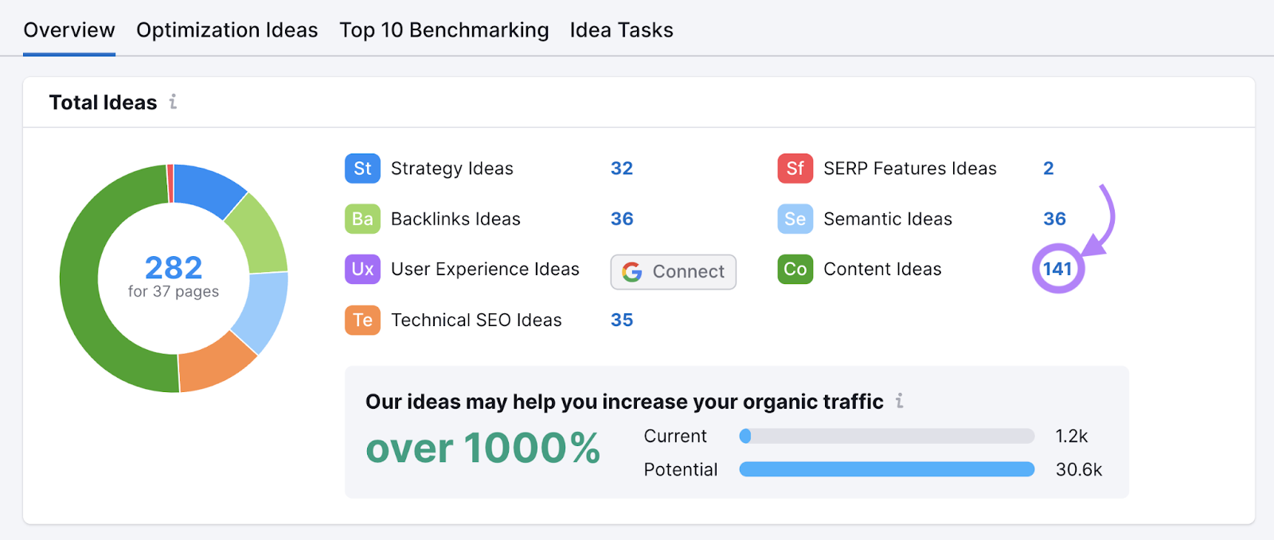1274x540 pixels.
Task: Click the 35 Technical SEO Ideas count
Action: click(x=621, y=320)
